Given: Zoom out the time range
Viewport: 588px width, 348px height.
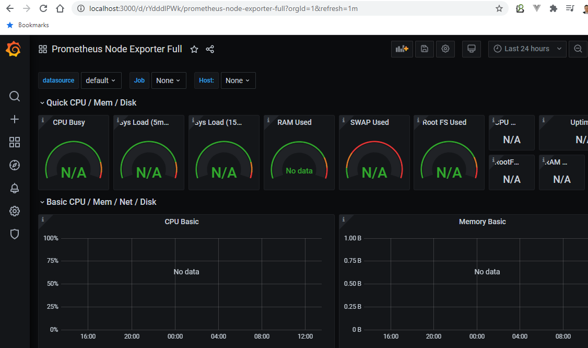Looking at the screenshot, I should 578,49.
